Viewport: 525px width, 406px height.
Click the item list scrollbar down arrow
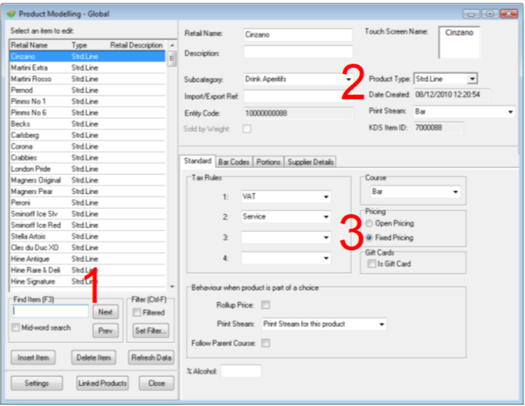pyautogui.click(x=171, y=286)
